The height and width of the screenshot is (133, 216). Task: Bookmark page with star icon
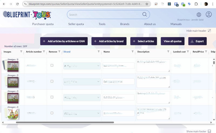[147, 4]
